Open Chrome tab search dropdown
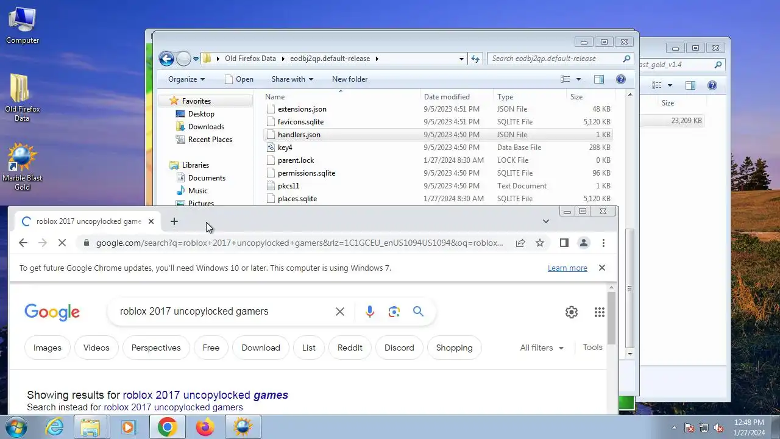The width and height of the screenshot is (780, 439). click(546, 221)
